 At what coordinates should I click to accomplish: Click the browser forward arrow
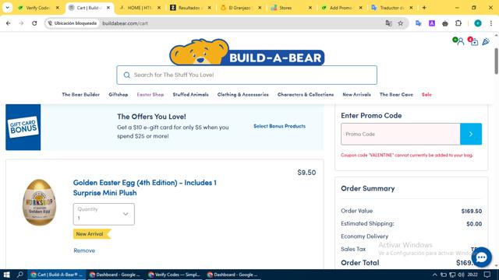point(21,23)
